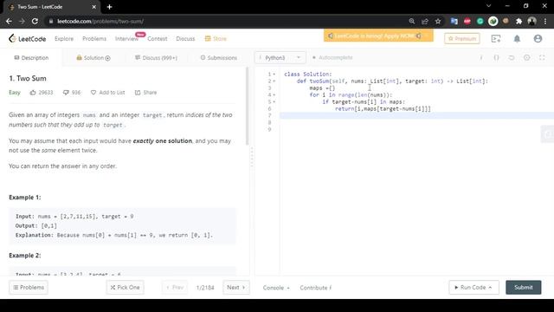Open the Interview navigation item
The width and height of the screenshot is (554, 312).
[126, 38]
